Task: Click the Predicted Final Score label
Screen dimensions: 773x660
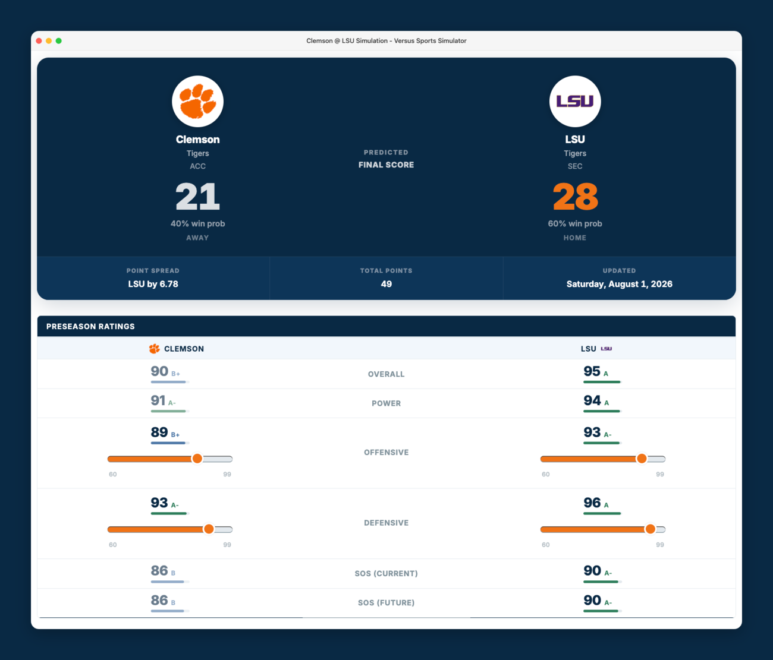Action: (x=386, y=159)
